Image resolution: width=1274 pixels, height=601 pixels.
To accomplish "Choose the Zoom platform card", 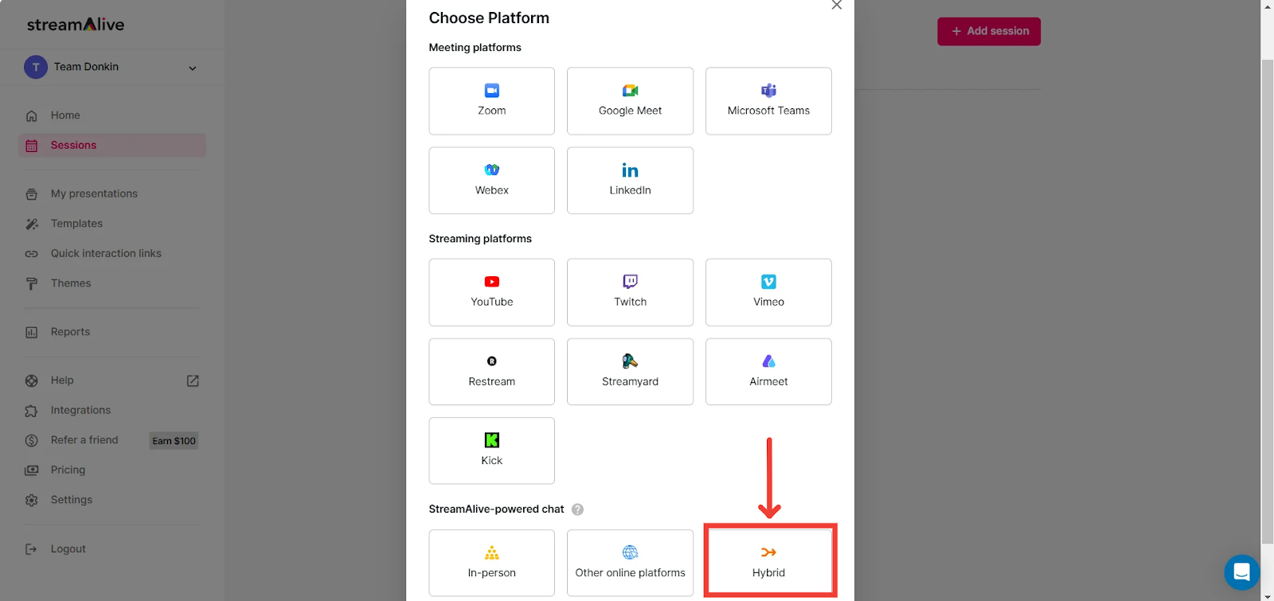I will 491,101.
